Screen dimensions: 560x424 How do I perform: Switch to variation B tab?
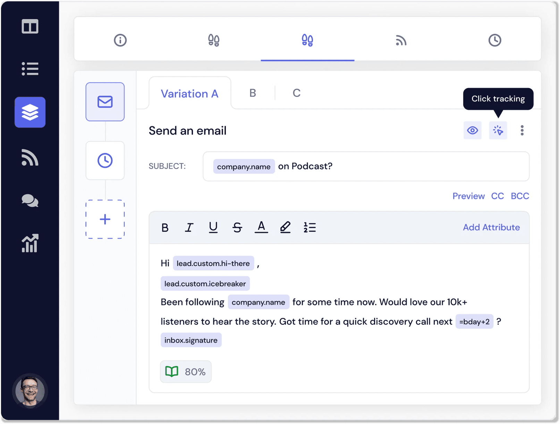click(253, 93)
